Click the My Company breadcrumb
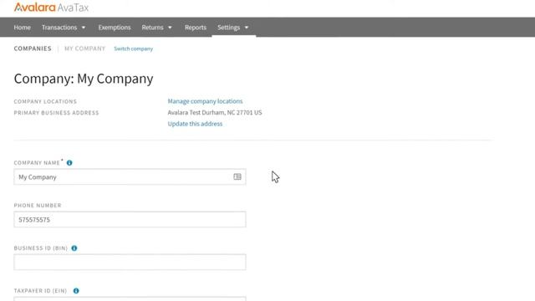535x301 pixels. (85, 48)
